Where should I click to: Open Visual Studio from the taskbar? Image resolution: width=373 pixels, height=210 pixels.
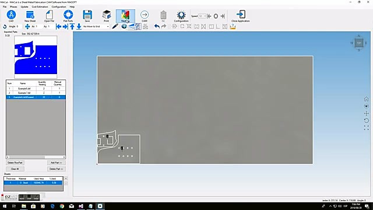81,206
